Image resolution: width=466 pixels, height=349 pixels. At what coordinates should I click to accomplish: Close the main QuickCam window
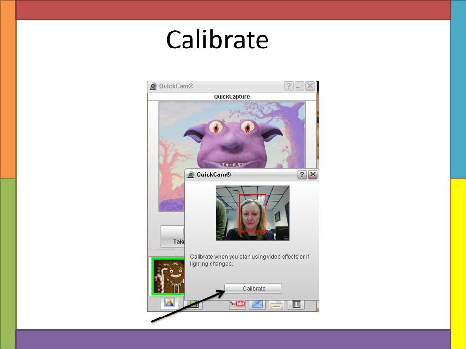[x=310, y=86]
